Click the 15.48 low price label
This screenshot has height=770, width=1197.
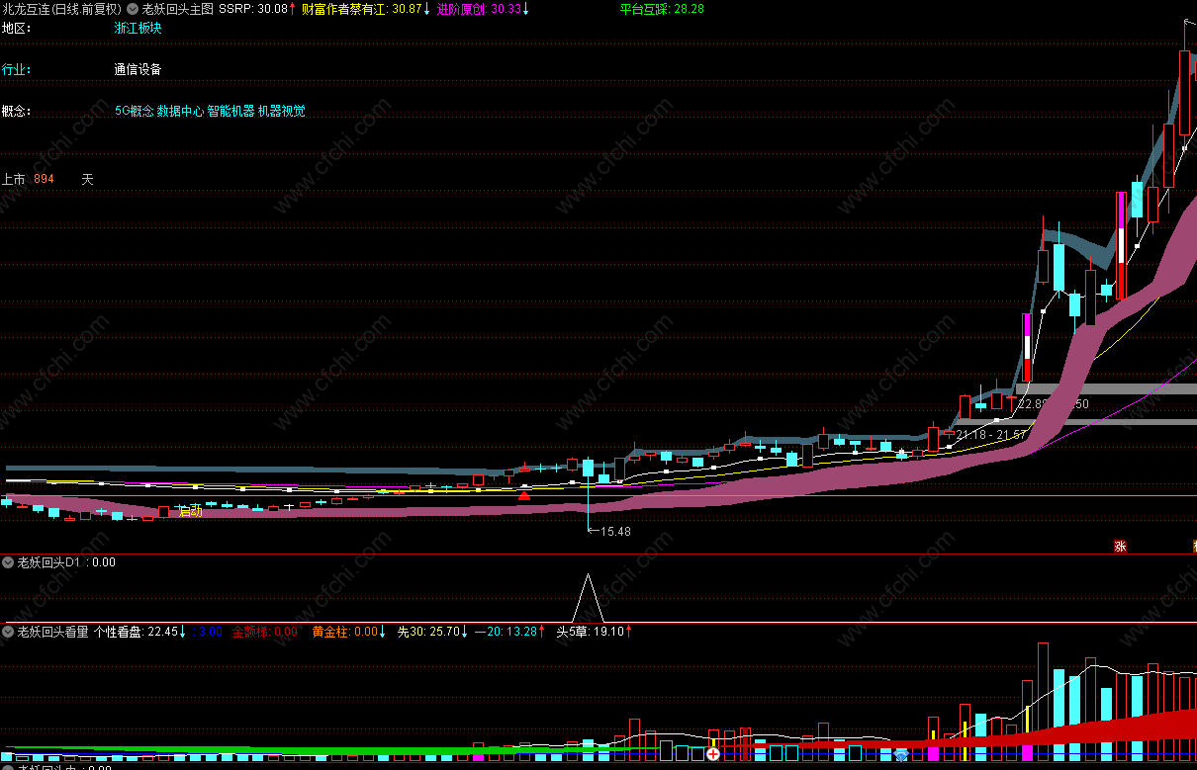(x=613, y=531)
